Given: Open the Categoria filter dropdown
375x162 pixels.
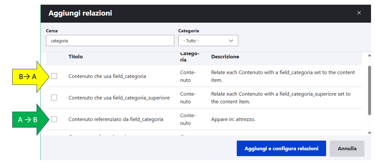Looking at the screenshot, I should click(208, 41).
